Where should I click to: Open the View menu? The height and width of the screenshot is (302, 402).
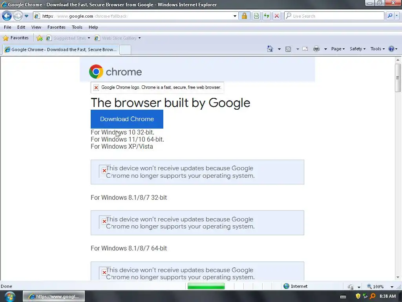click(x=36, y=27)
